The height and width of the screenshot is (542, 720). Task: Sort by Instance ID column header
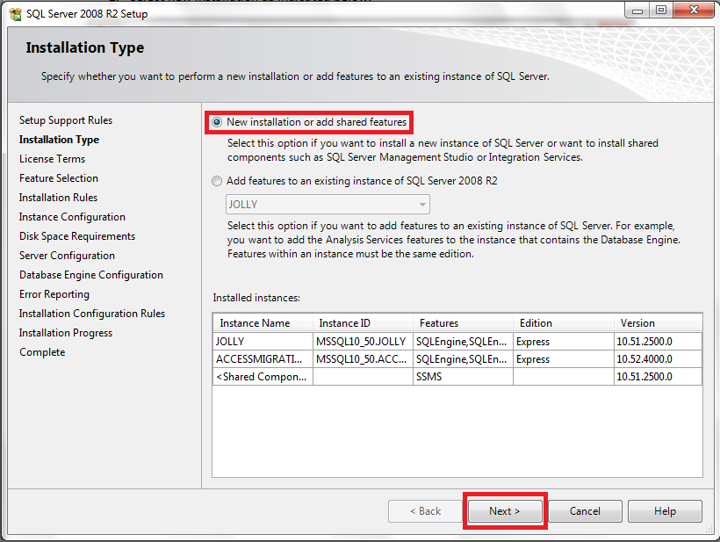point(363,323)
